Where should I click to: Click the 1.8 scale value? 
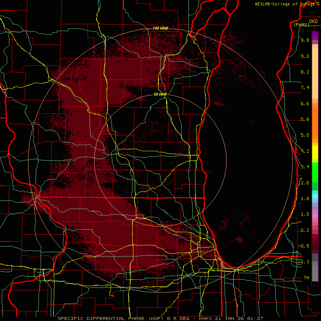[x=305, y=199]
